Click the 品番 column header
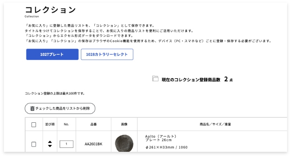 pos(93,124)
